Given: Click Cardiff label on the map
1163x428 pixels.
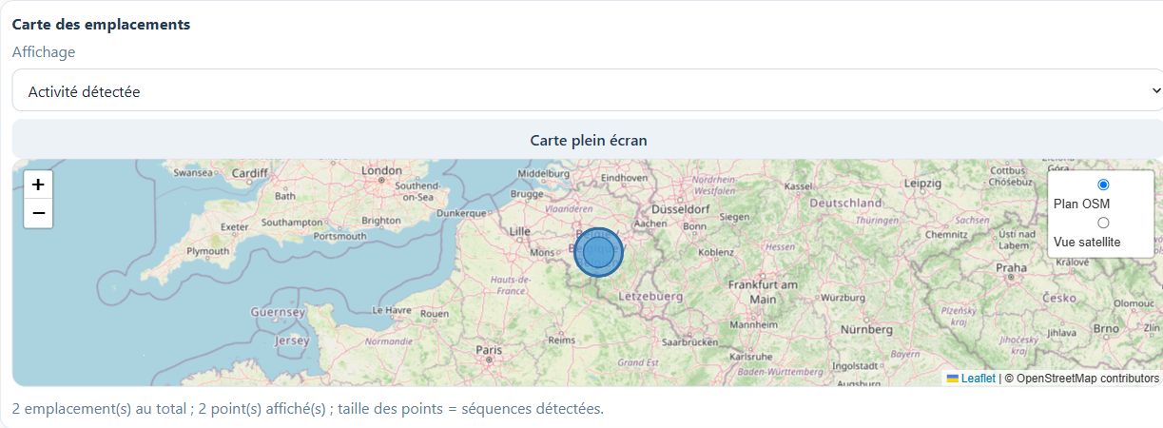Looking at the screenshot, I should (x=250, y=173).
